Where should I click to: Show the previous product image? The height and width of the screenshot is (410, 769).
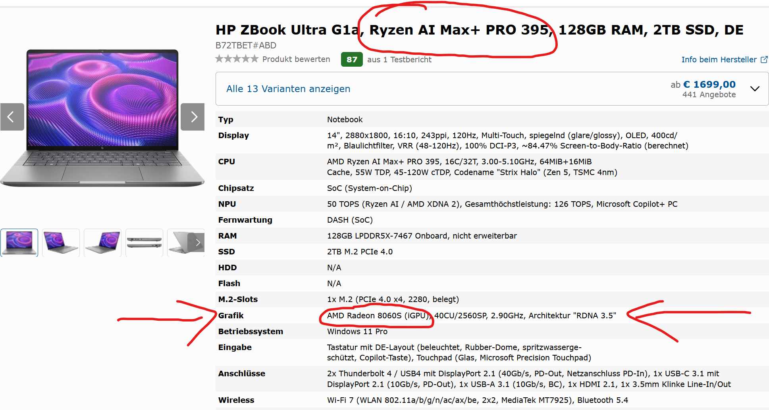click(12, 117)
